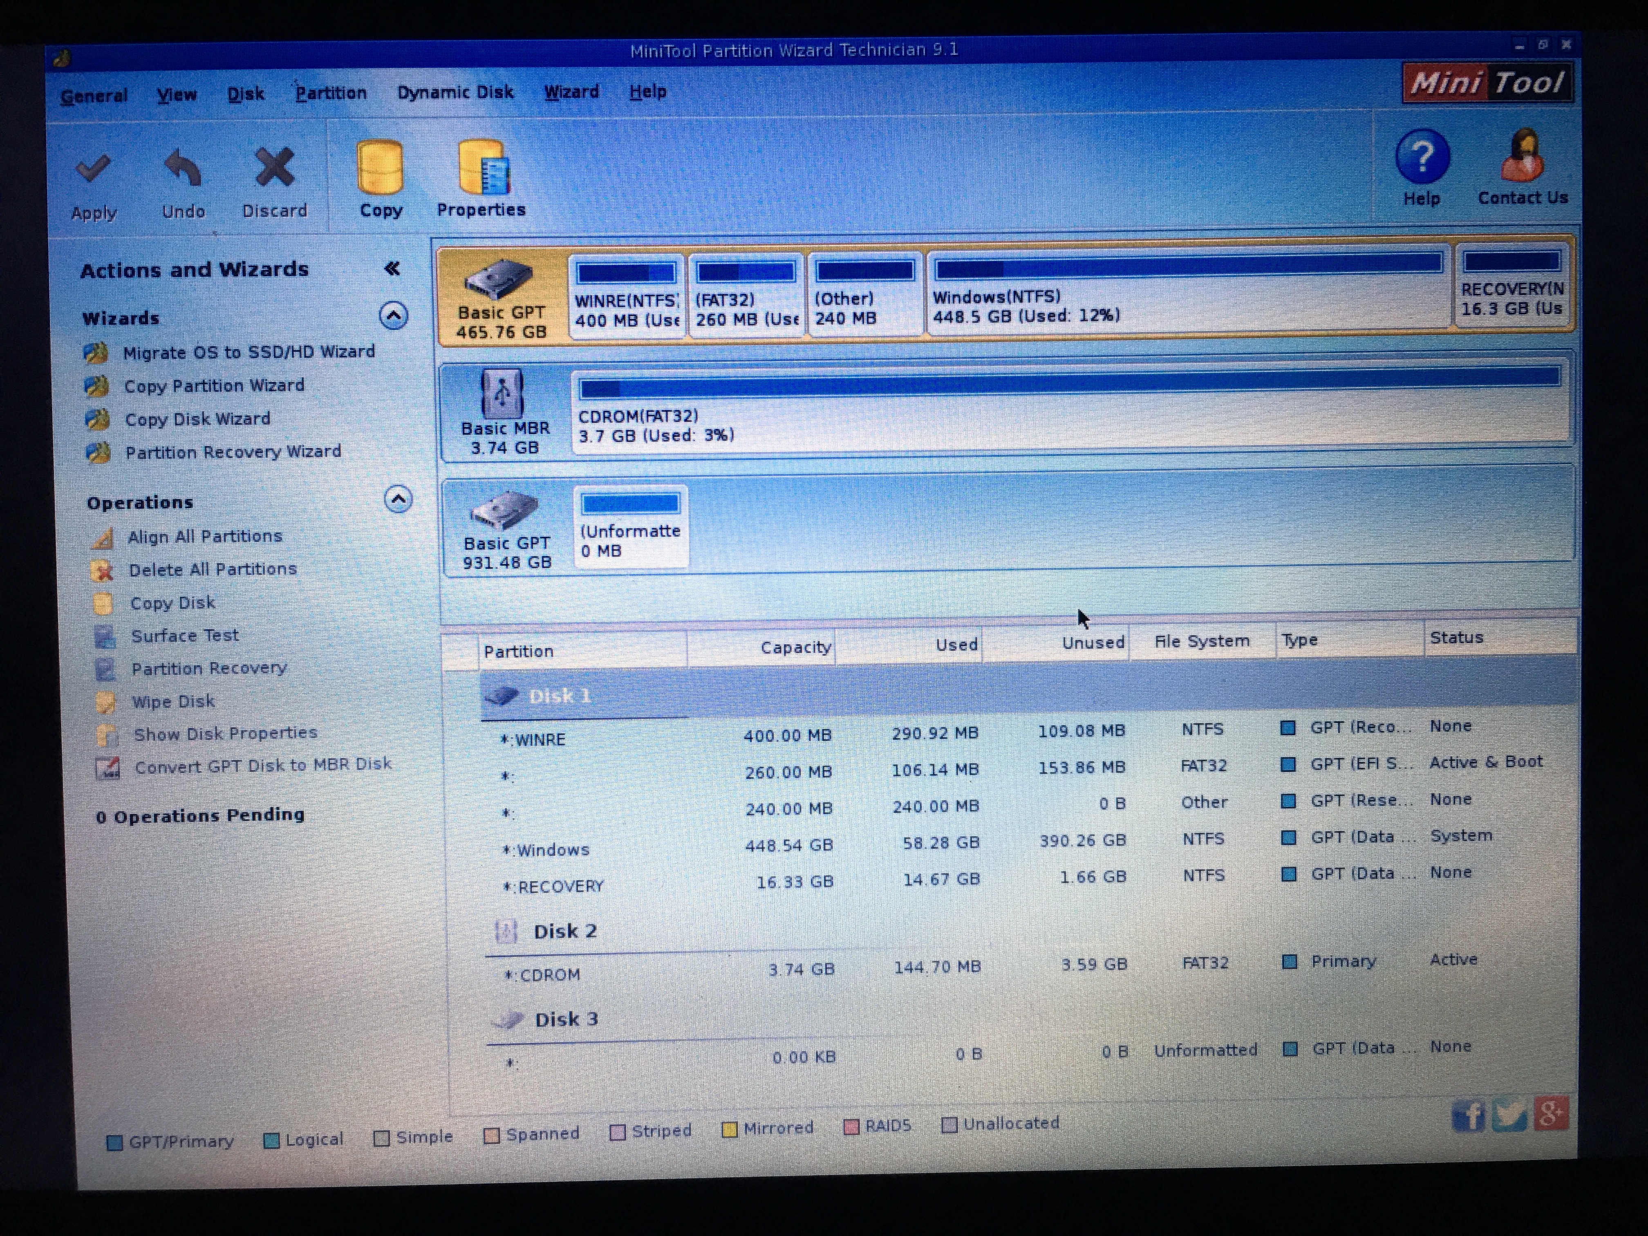Click the 260.00 MB capacity cell
The height and width of the screenshot is (1236, 1648).
pos(788,772)
